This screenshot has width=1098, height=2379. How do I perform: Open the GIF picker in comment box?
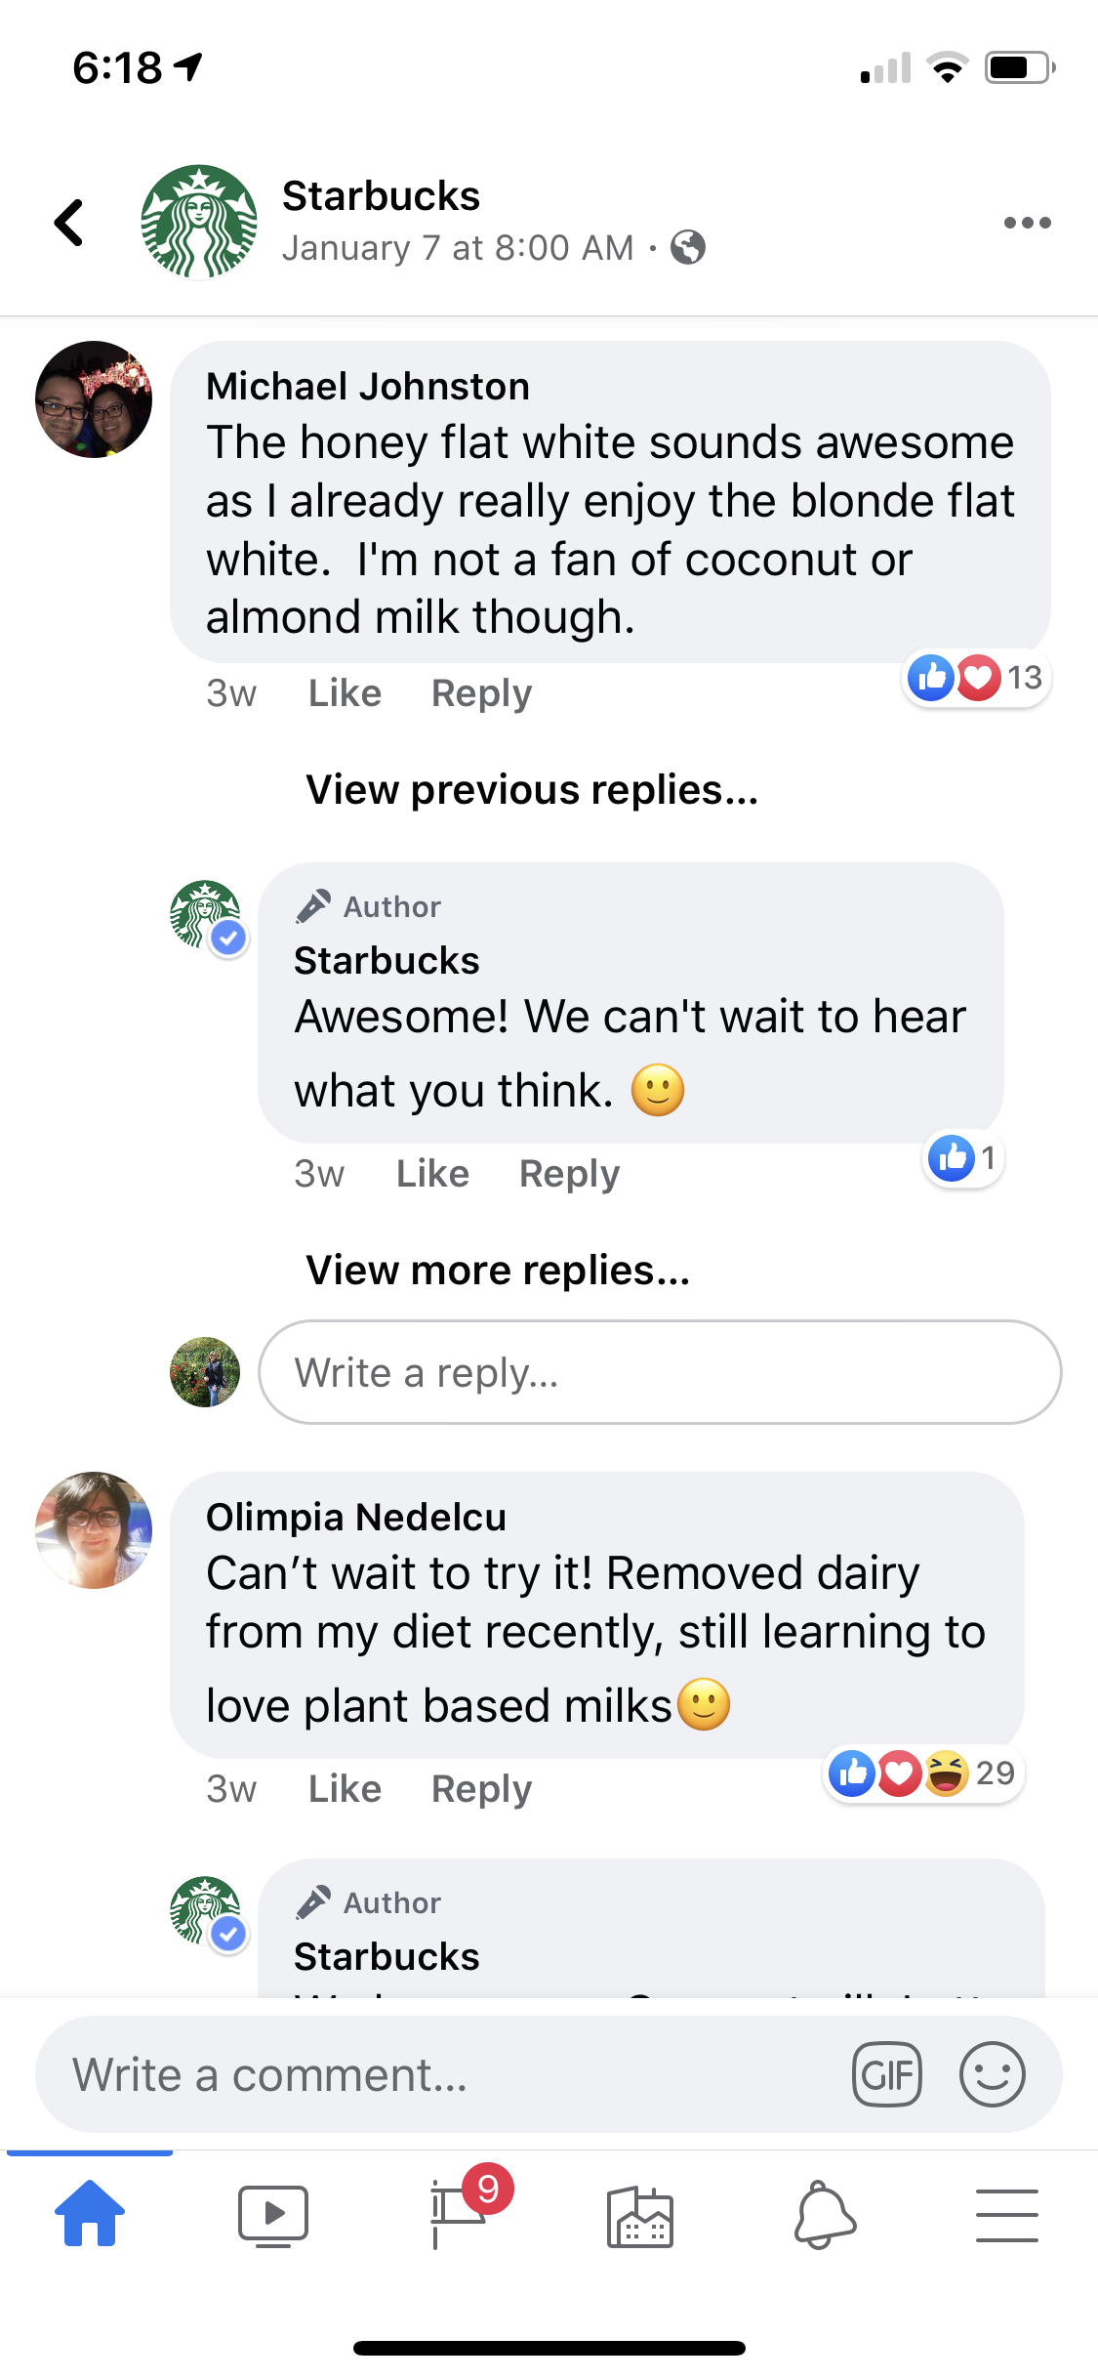(886, 2074)
